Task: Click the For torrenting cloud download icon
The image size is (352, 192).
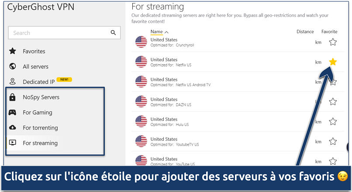Action: [x=13, y=127]
